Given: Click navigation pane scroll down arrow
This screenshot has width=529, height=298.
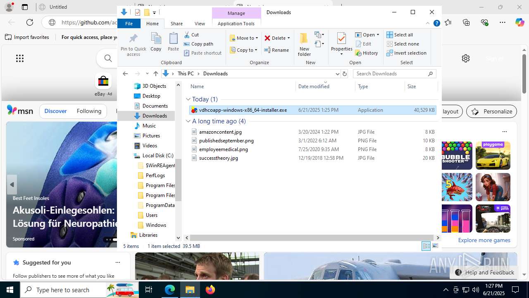Looking at the screenshot, I should click(178, 238).
